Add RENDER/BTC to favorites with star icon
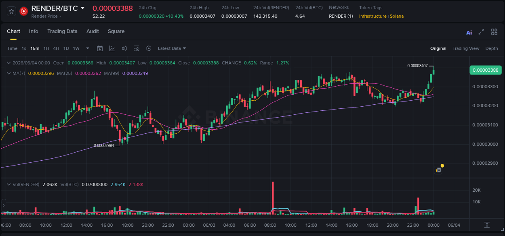Image resolution: width=505 pixels, height=236 pixels. pyautogui.click(x=11, y=11)
